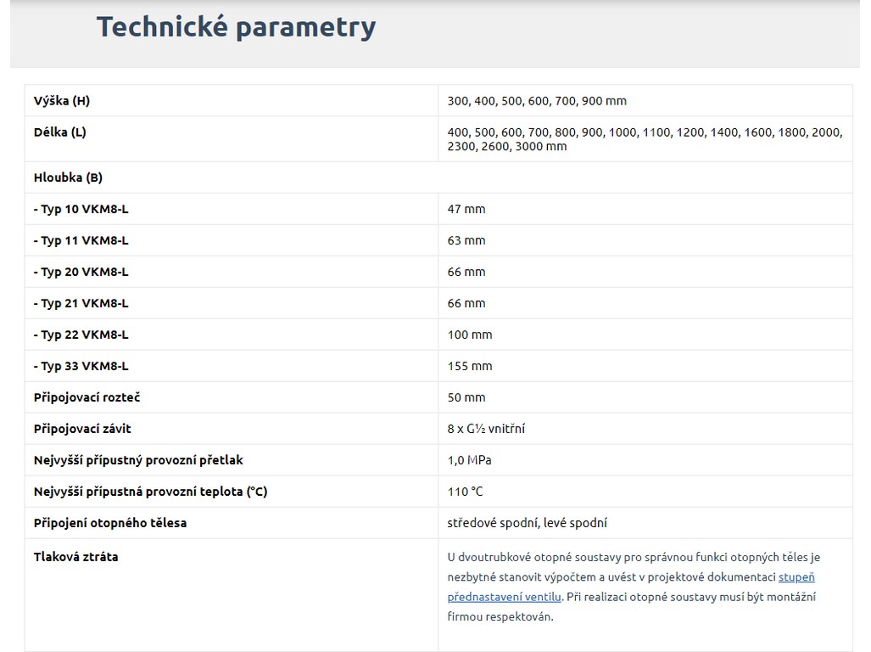Click the "63 mm" depth value

466,240
